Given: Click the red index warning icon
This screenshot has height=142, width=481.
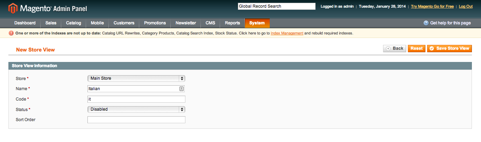Looking at the screenshot, I should pos(11,33).
